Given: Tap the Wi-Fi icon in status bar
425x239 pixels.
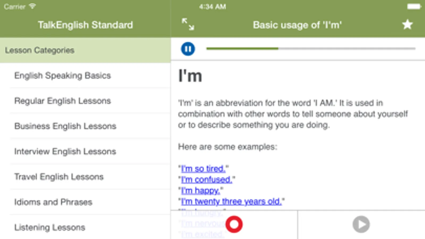Looking at the screenshot, I should [32, 6].
